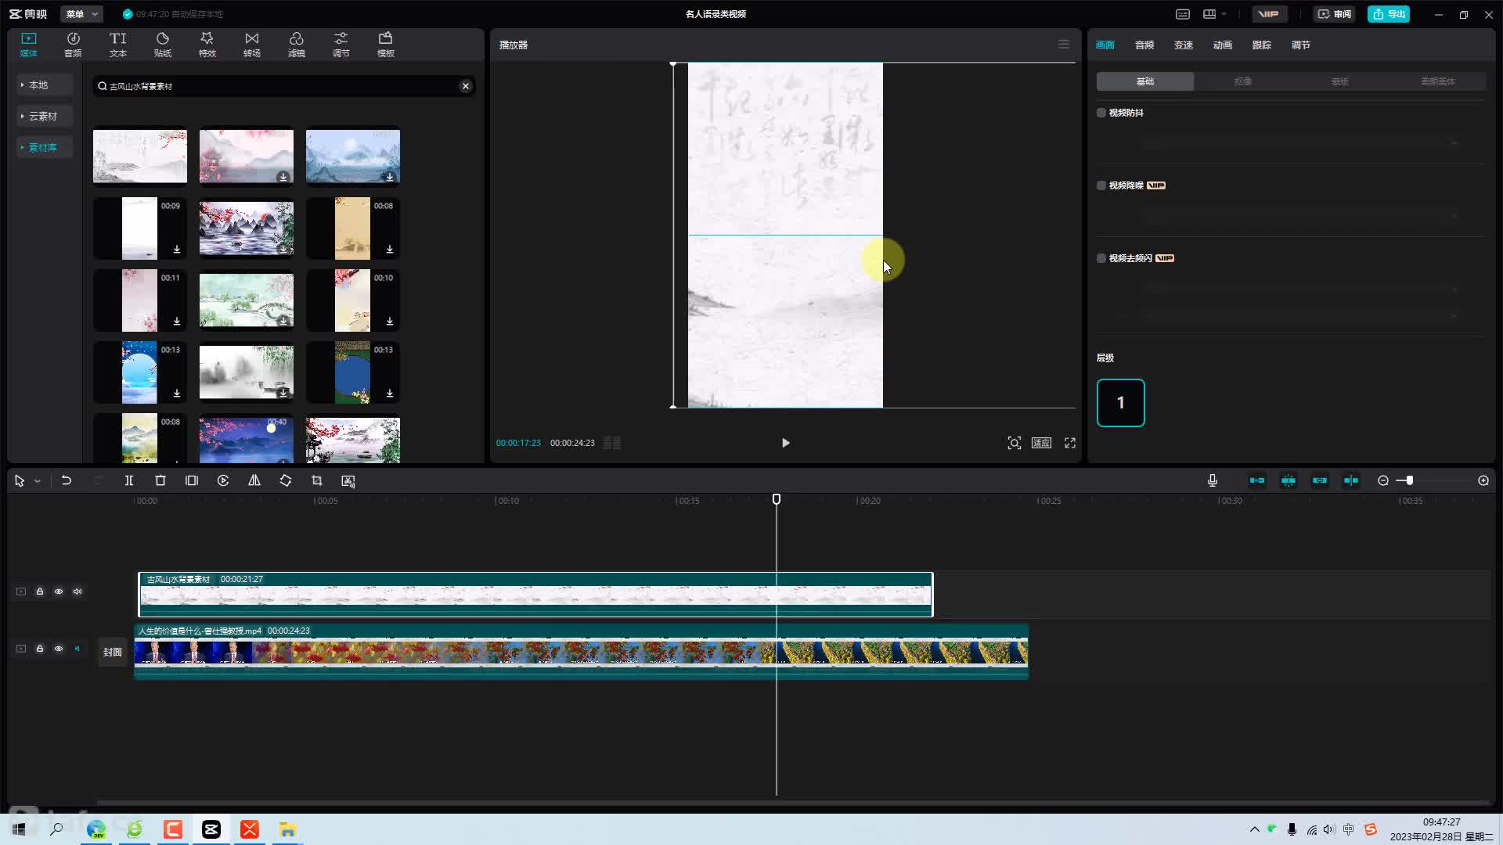Open the 模板 templates panel
Screen dimensions: 1503x845
tap(385, 45)
